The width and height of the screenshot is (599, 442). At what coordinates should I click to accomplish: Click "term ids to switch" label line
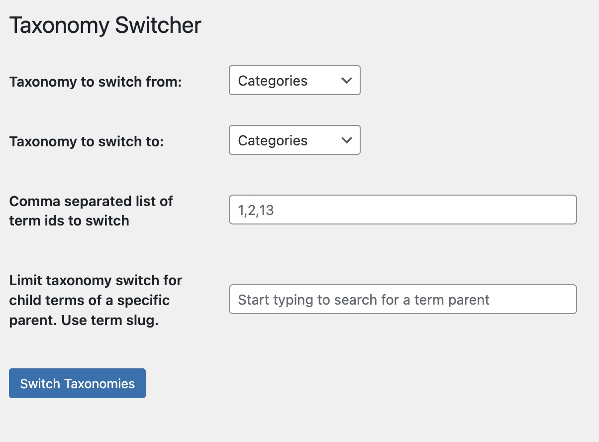click(69, 221)
